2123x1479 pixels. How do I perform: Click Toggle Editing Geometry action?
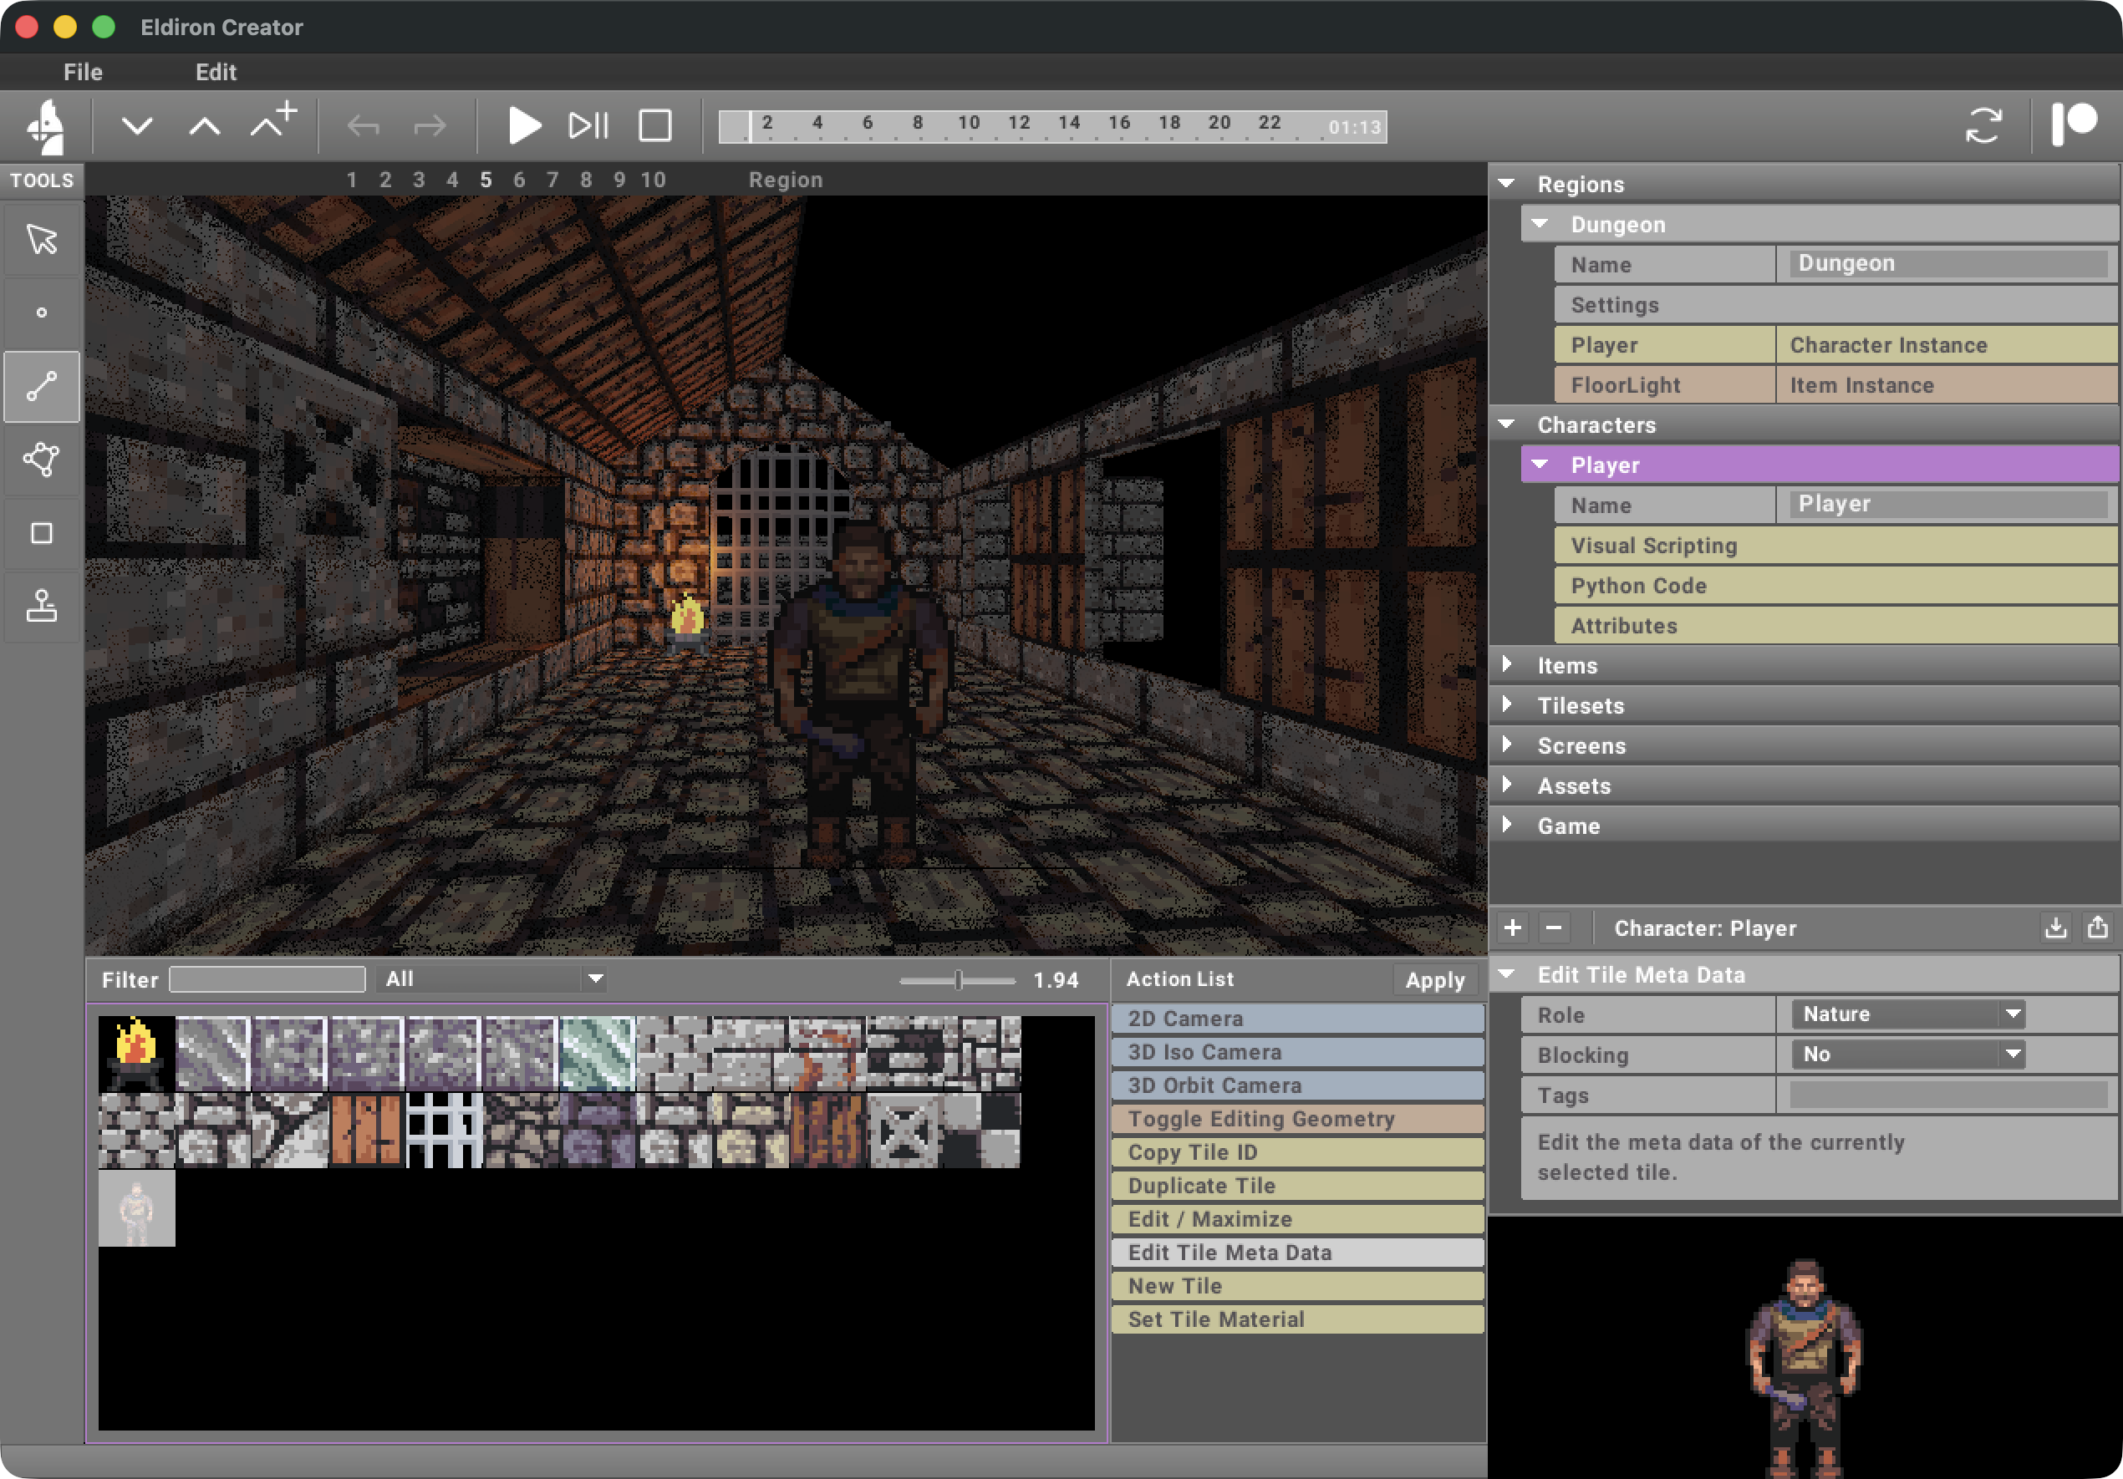(1295, 1119)
